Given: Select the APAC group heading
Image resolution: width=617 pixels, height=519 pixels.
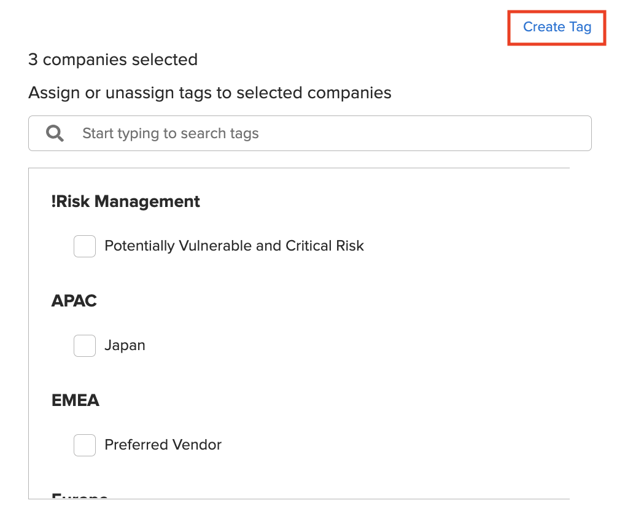Looking at the screenshot, I should click(x=74, y=301).
